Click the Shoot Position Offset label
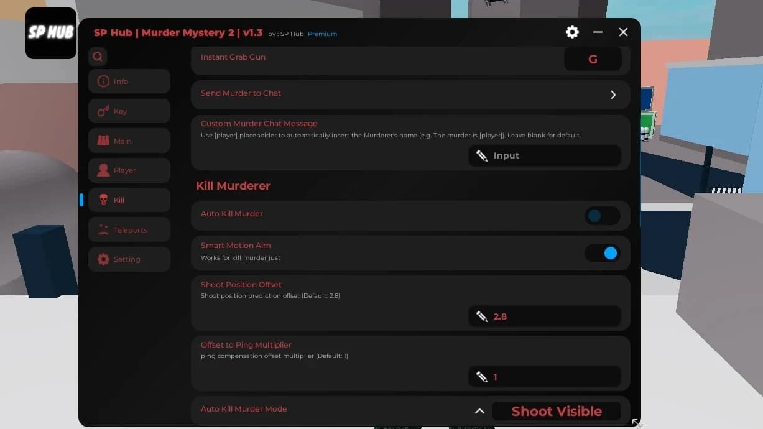 click(x=241, y=285)
